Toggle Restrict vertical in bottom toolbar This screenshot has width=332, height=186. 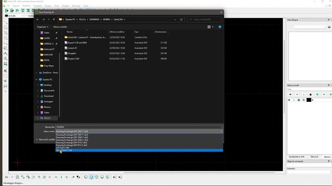click(x=61, y=177)
